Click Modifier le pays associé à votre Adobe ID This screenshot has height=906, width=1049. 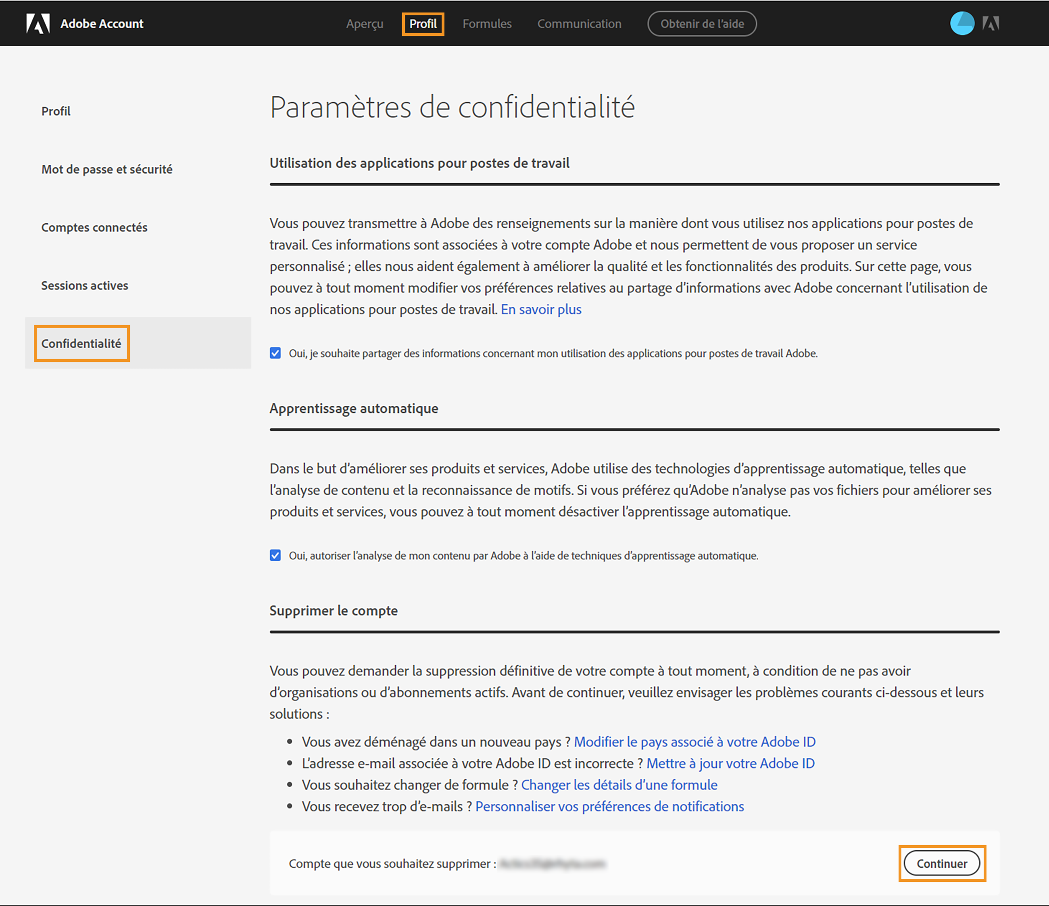click(694, 742)
